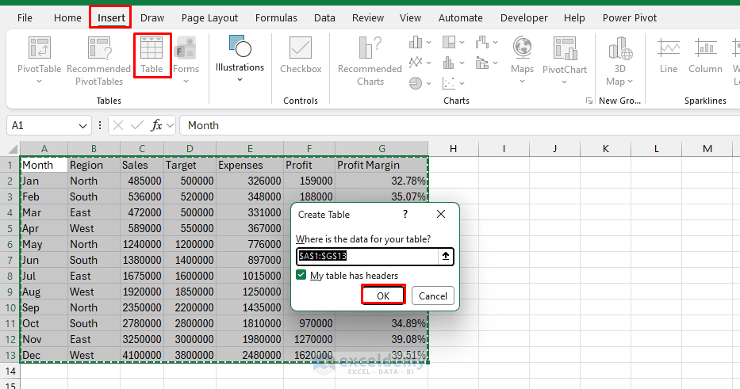Viewport: 740px width, 389px height.
Task: Open Insert Function (fx) dialog
Action: pos(156,125)
